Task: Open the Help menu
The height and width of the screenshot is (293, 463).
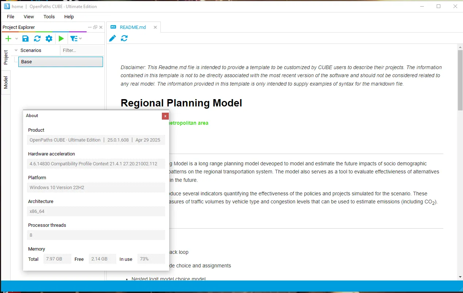Action: 69,16
